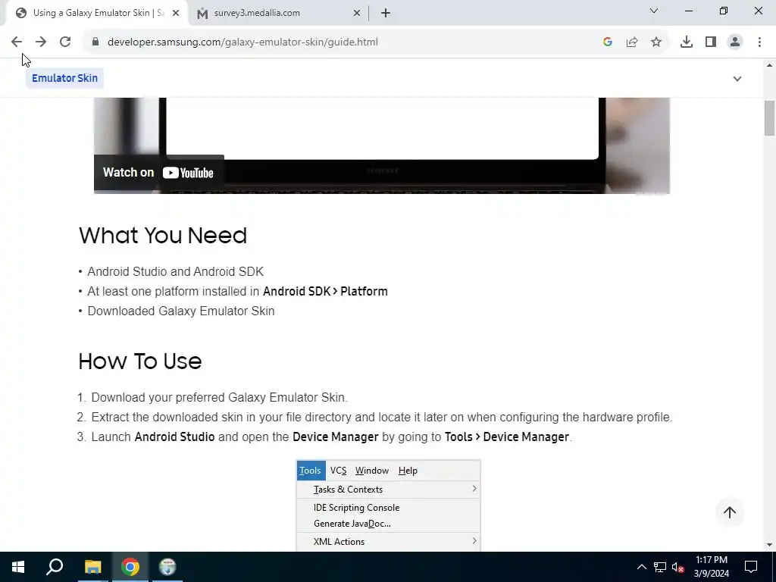
Task: Click the scrollbar down arrow
Action: tap(770, 545)
